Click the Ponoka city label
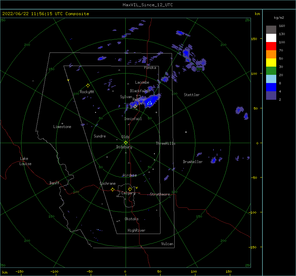The width and height of the screenshot is (296, 276). click(150, 68)
